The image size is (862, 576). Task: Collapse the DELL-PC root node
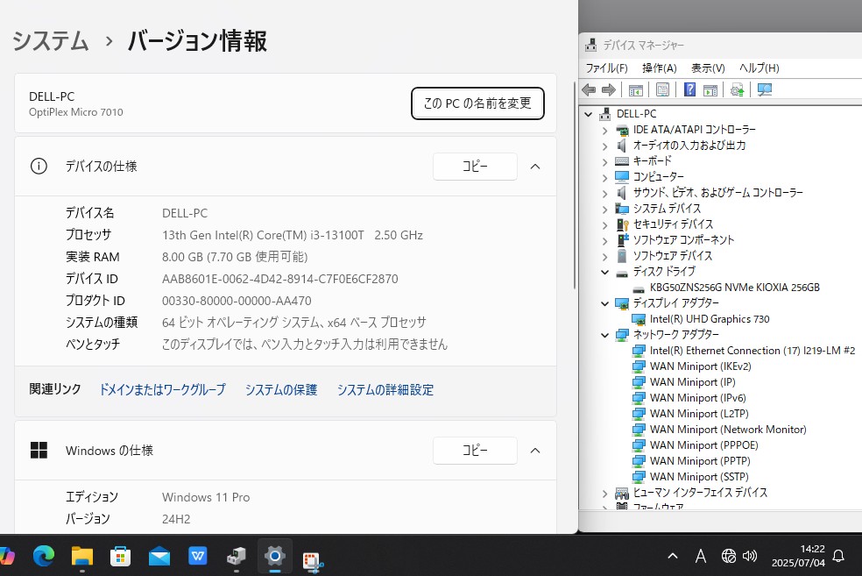588,114
